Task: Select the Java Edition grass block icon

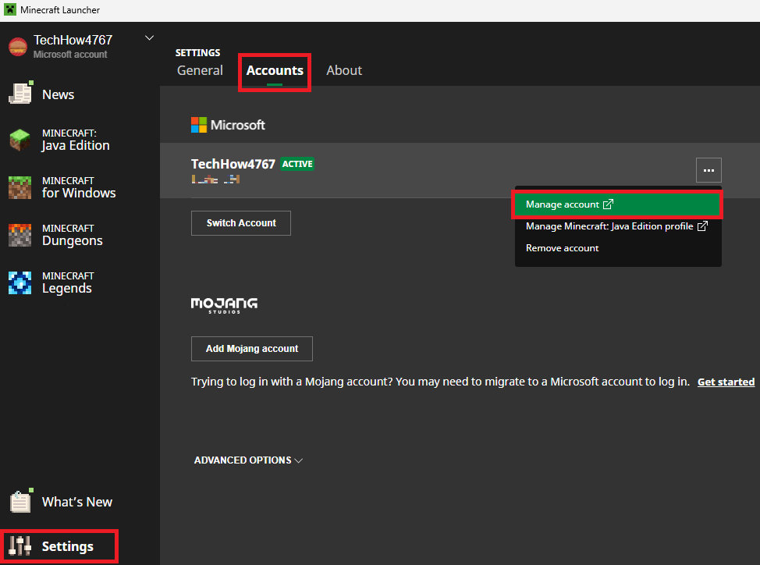Action: click(20, 140)
